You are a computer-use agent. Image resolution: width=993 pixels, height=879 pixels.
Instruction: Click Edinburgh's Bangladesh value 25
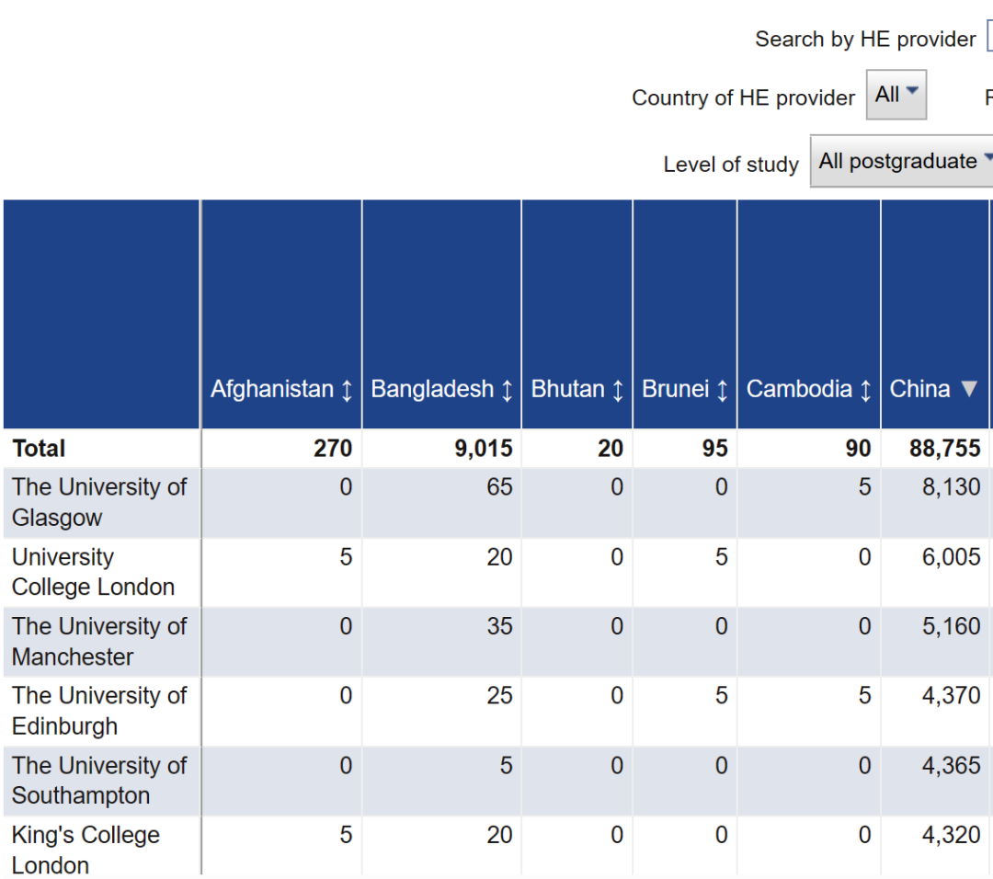click(499, 695)
